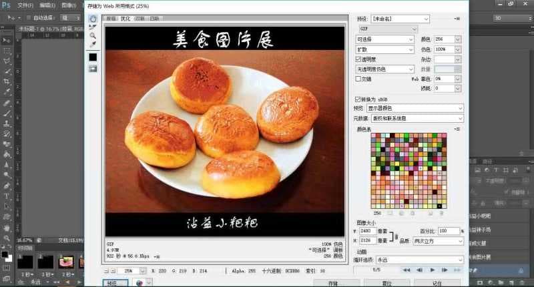Image resolution: width=534 pixels, height=287 pixels.
Task: Open the 杂边 matte dropdown arrow
Action: pyautogui.click(x=458, y=59)
